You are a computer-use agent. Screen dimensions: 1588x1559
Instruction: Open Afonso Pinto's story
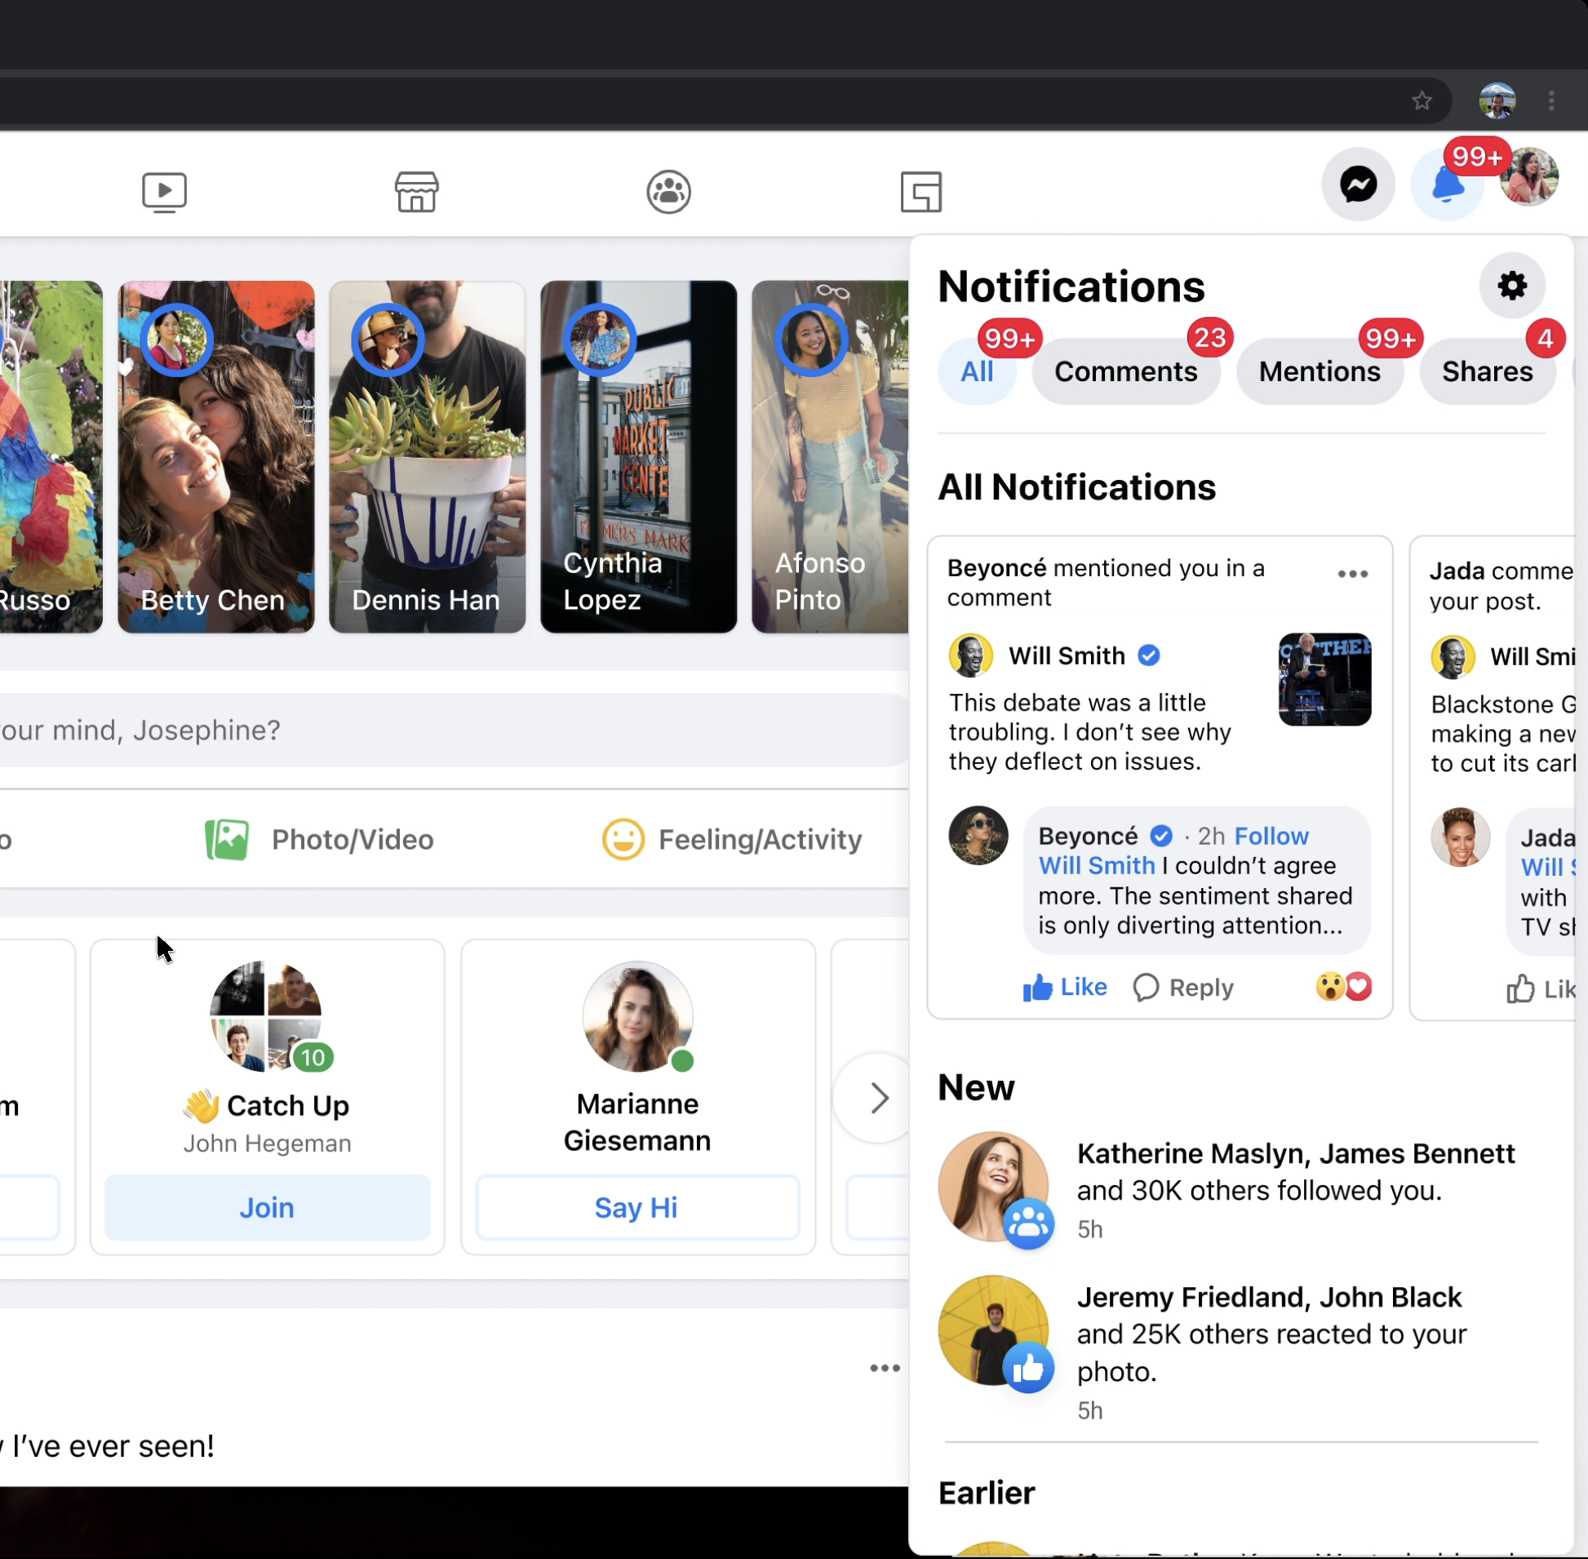[830, 457]
